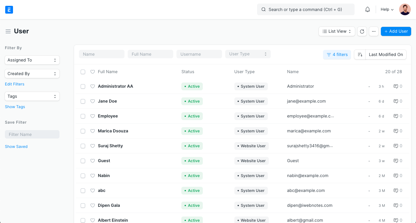Open comments icon on the Administrator AA row

pyautogui.click(x=396, y=86)
